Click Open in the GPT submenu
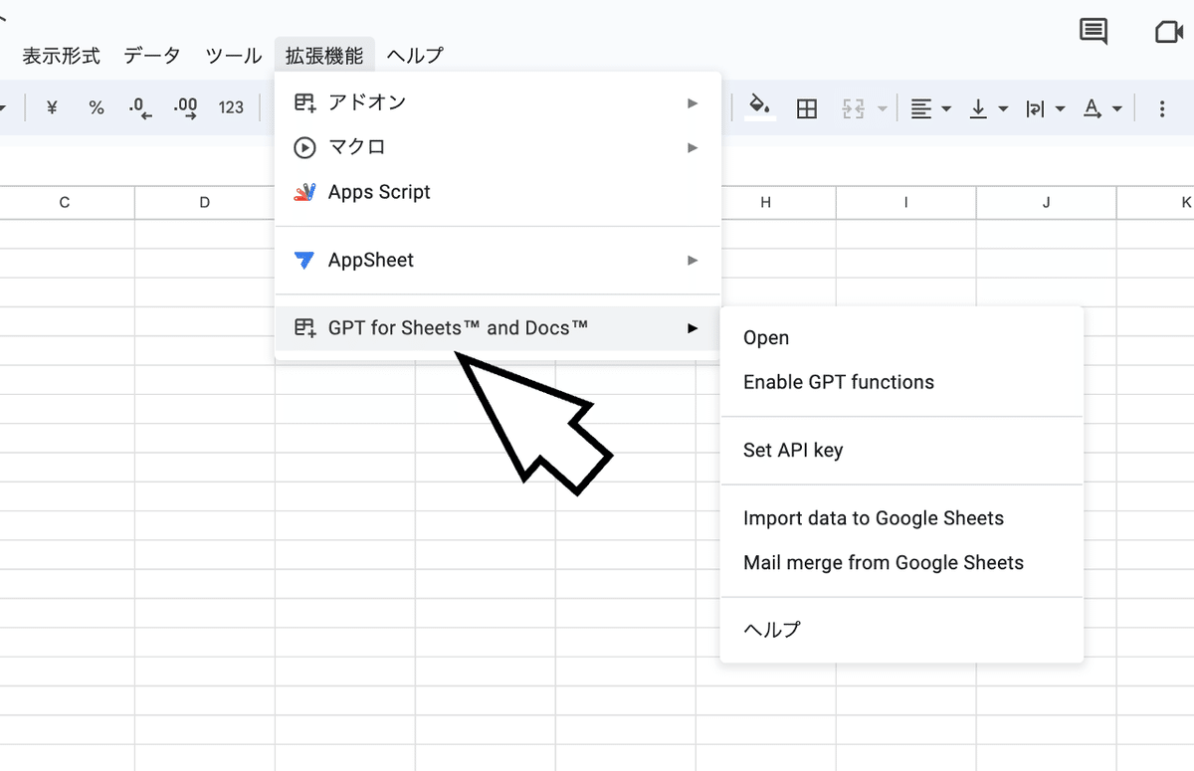1194x771 pixels. [901, 338]
